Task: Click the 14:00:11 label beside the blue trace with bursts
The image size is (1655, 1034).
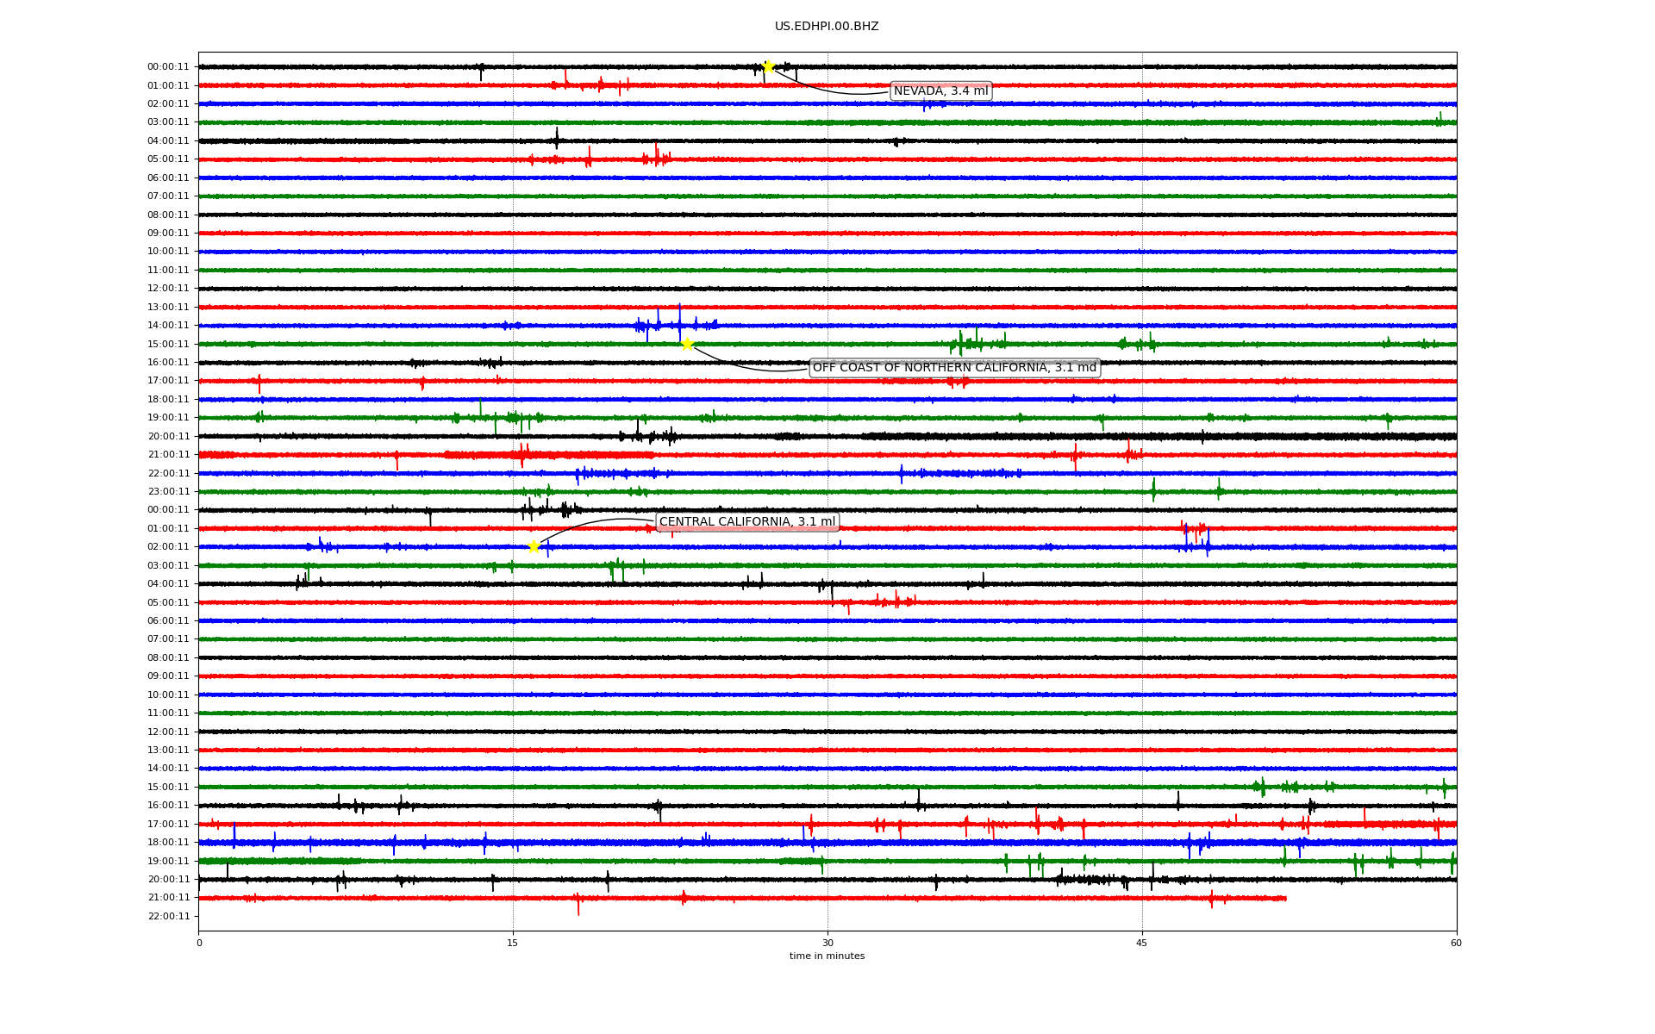Action: 168,326
